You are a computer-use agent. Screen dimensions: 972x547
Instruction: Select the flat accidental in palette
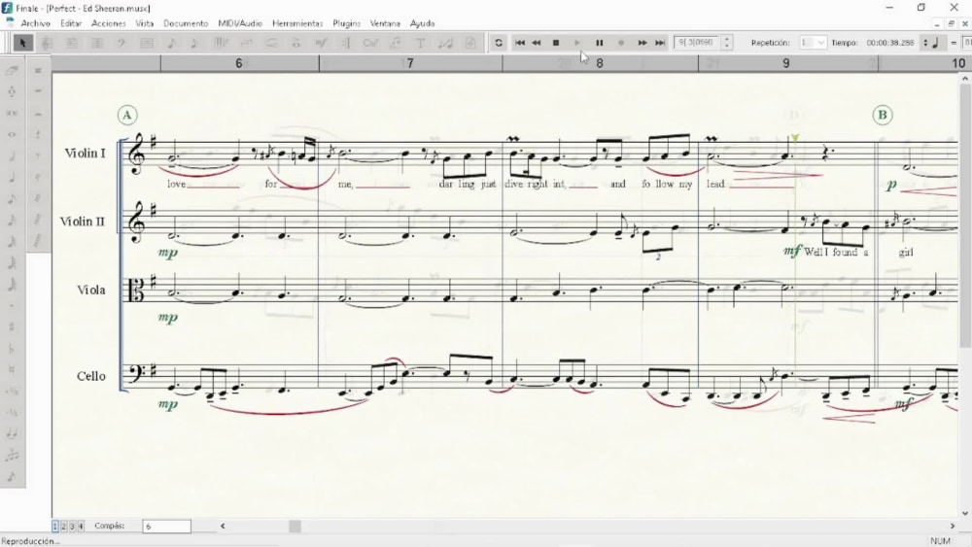[12, 348]
